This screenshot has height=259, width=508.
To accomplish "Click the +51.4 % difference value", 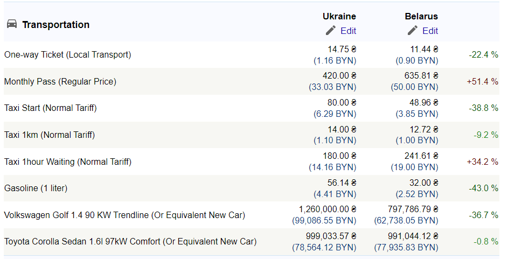I will click(x=482, y=82).
